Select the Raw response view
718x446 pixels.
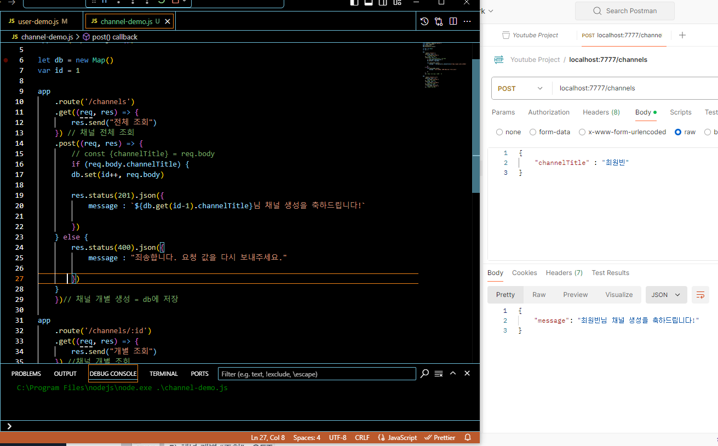click(539, 295)
